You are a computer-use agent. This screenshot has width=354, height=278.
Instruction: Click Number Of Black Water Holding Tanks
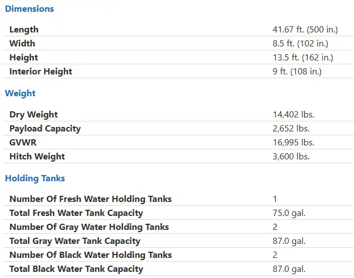(x=91, y=255)
